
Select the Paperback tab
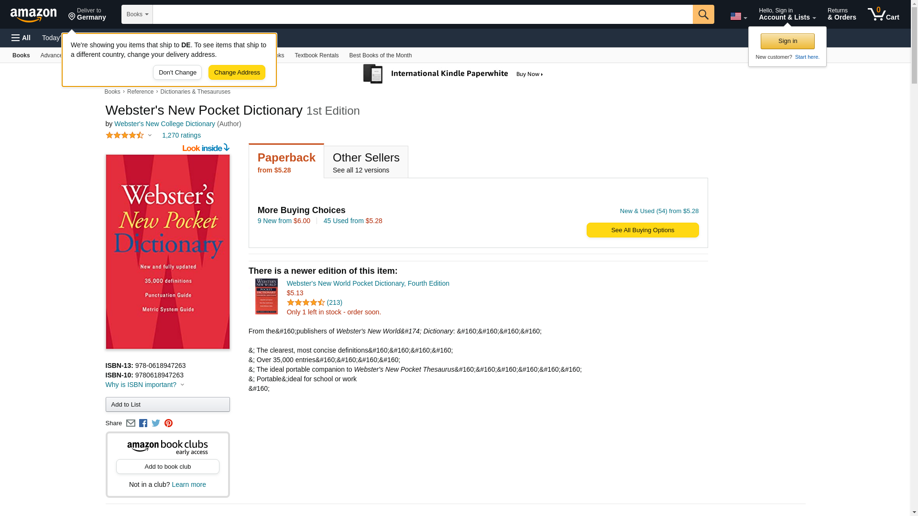[286, 162]
